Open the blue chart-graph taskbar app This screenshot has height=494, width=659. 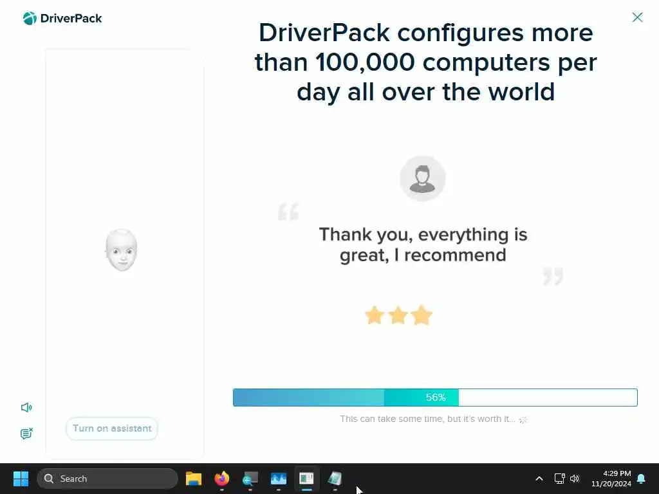(x=278, y=479)
